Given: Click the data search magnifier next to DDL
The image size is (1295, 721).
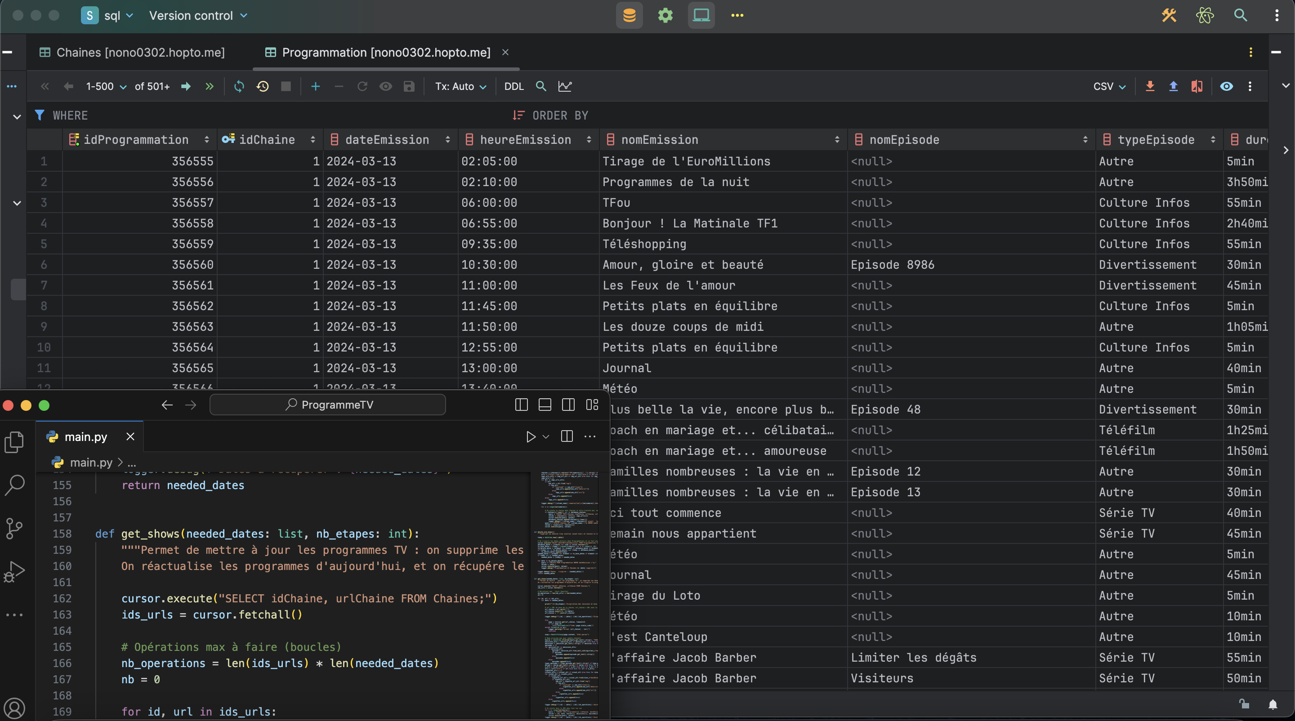Looking at the screenshot, I should (541, 86).
